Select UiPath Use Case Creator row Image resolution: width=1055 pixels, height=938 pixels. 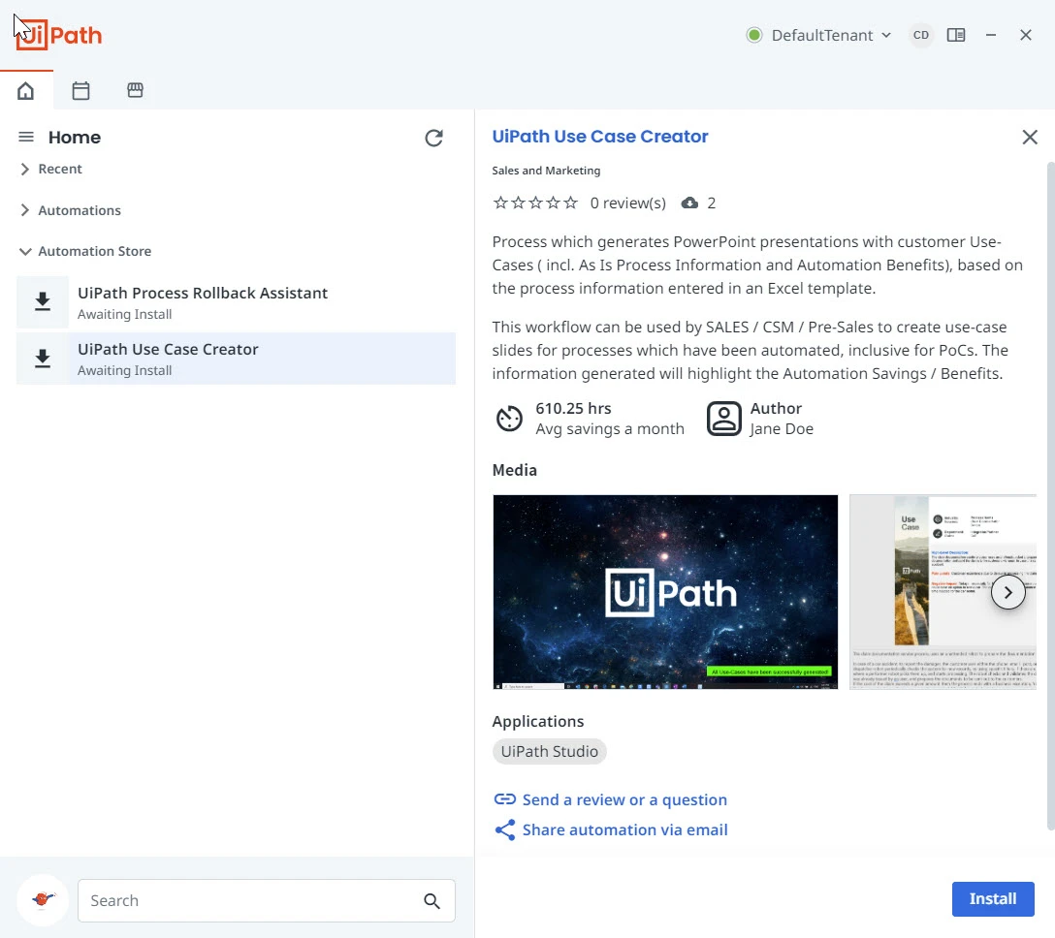(x=237, y=359)
